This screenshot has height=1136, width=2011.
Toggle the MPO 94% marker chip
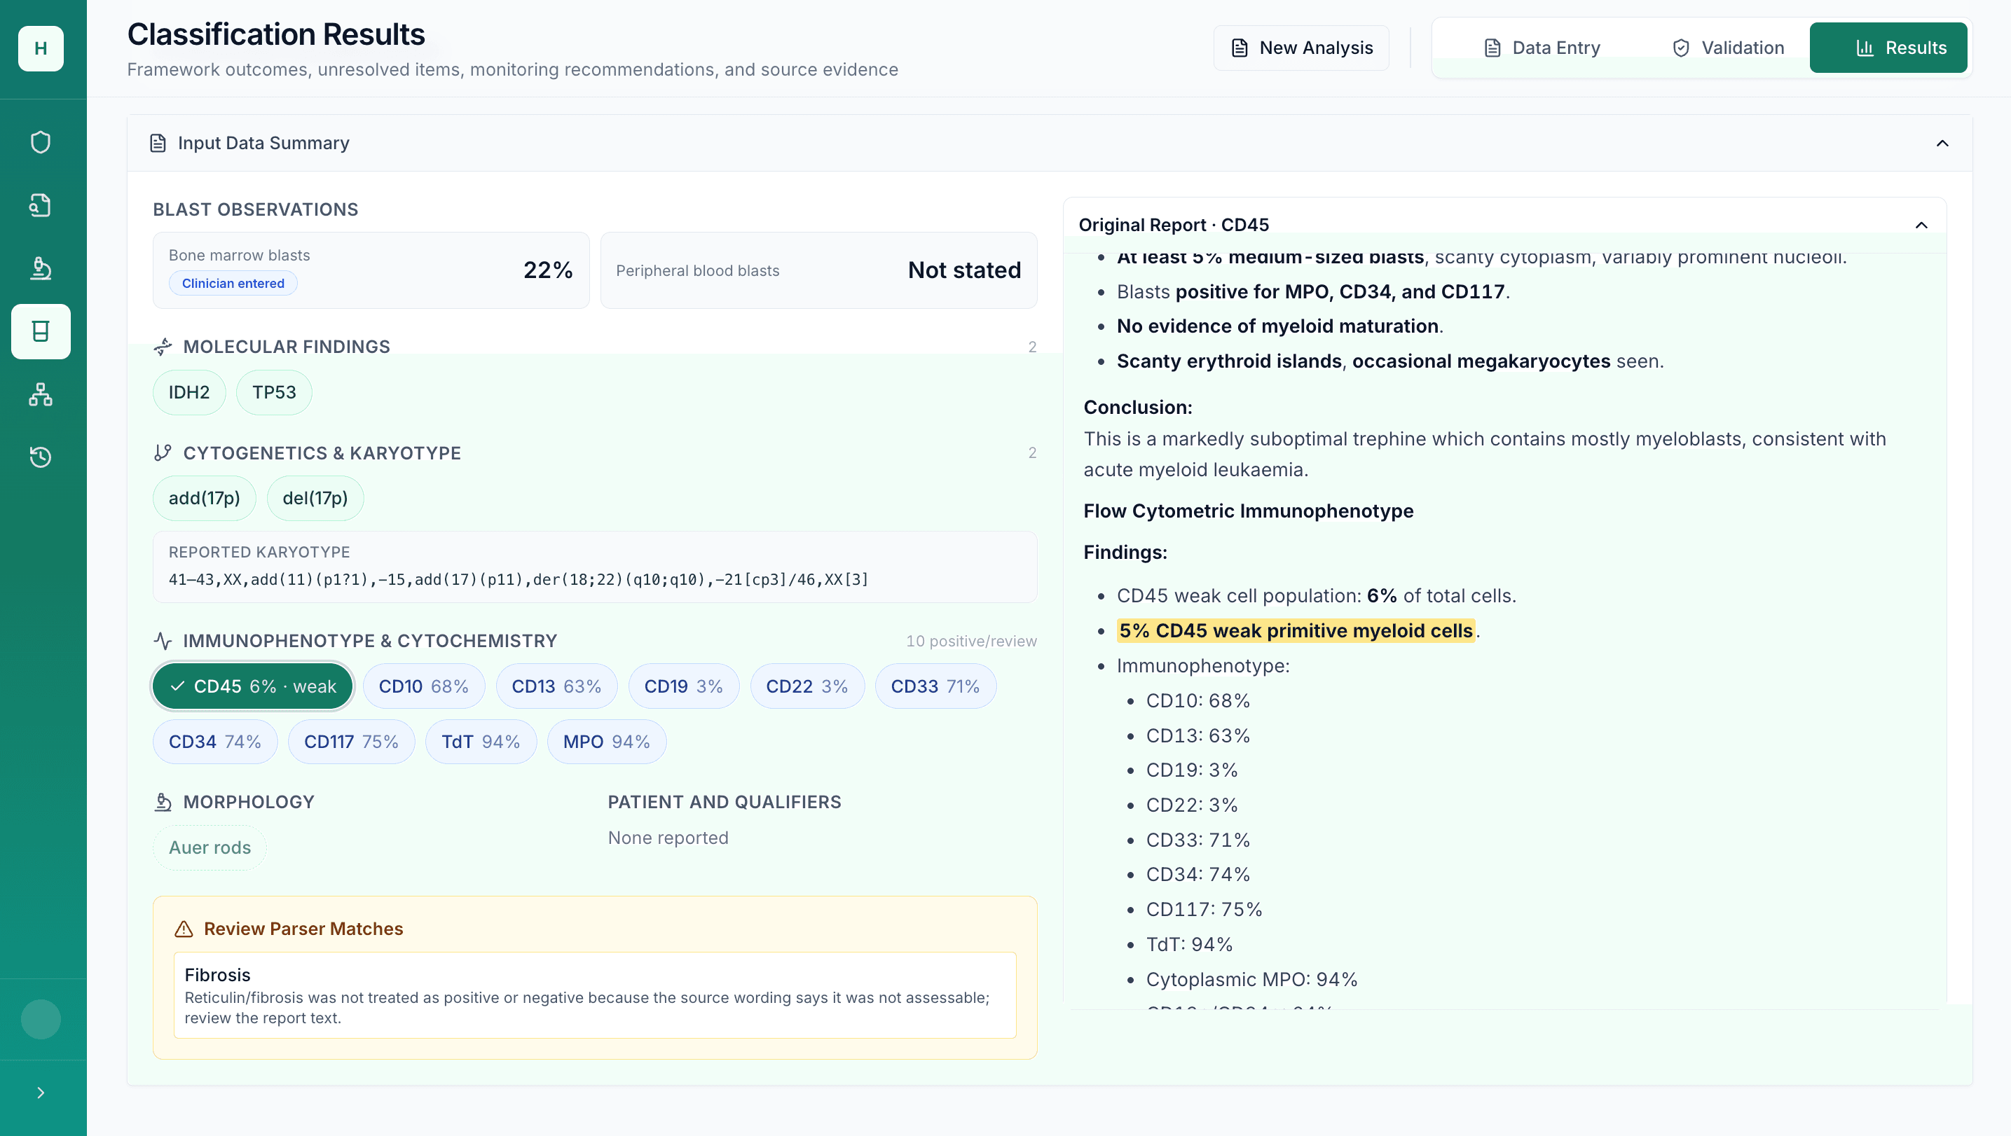[x=607, y=742]
